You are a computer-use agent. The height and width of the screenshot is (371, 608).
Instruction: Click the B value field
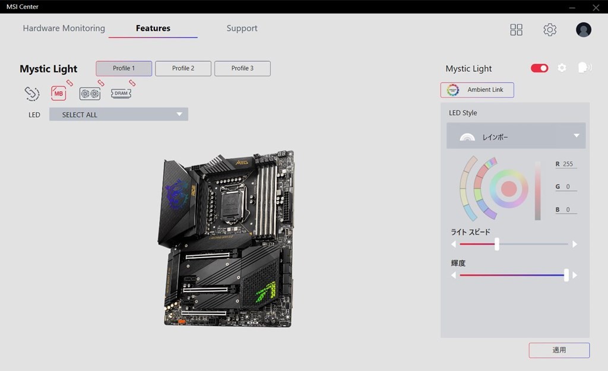[x=568, y=210]
